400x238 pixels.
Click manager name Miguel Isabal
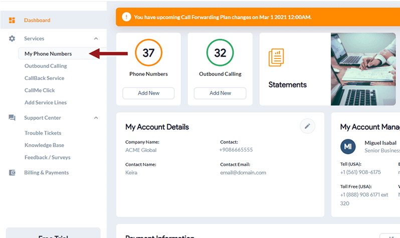[x=380, y=143]
